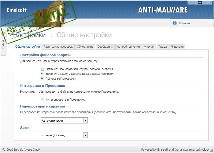The height and width of the screenshot is (153, 214).
Task: Click the arrow of the Автоматически combo box
Action: click(85, 121)
